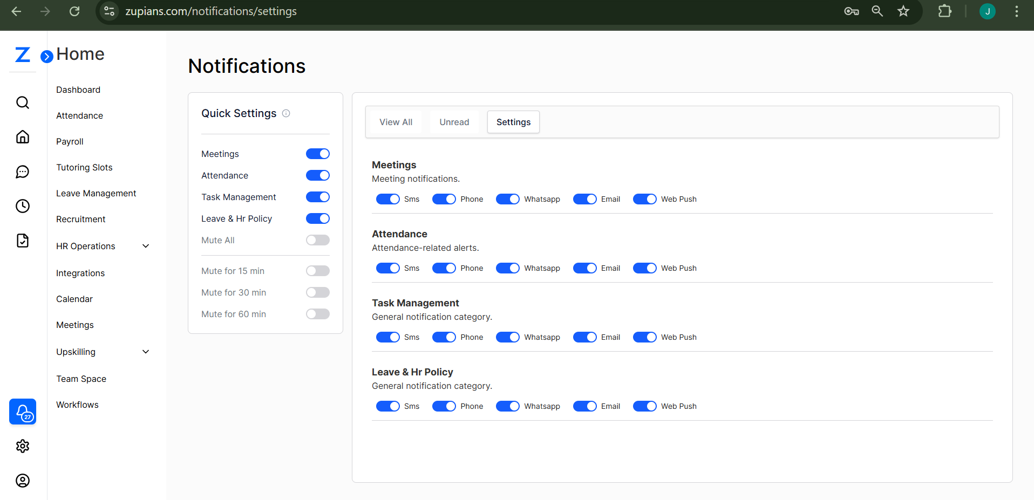
Task: Enable the Mute All toggle
Action: click(x=317, y=240)
